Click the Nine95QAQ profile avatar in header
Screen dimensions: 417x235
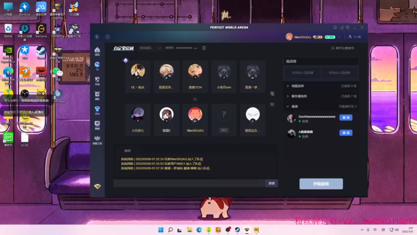coord(289,37)
